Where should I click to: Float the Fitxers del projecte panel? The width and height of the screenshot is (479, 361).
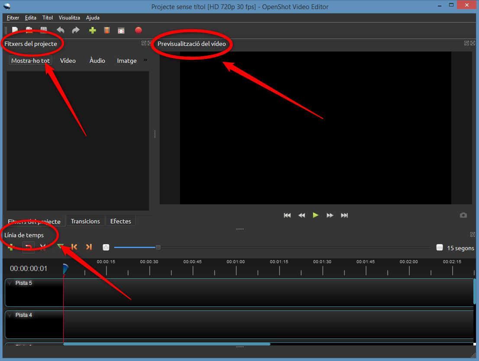144,43
